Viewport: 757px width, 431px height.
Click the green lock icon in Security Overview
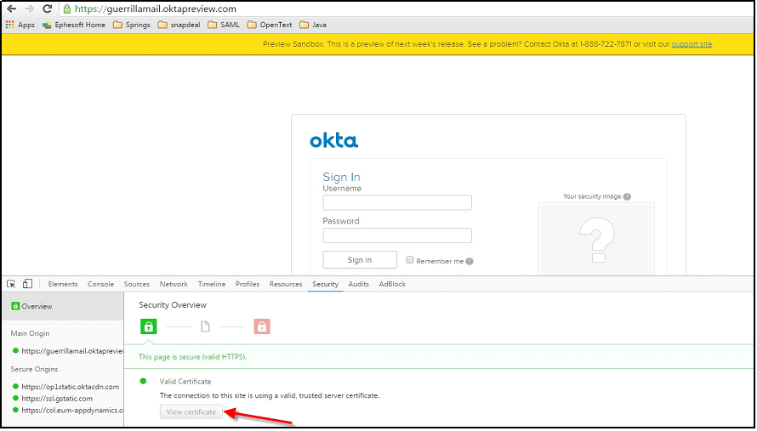(148, 326)
